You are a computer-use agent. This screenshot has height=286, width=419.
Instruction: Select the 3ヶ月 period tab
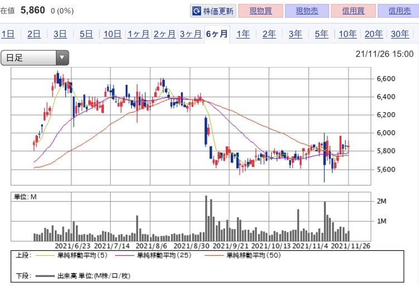191,34
